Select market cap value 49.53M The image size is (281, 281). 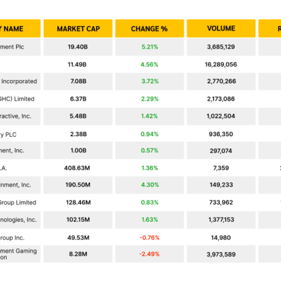pyautogui.click(x=78, y=238)
